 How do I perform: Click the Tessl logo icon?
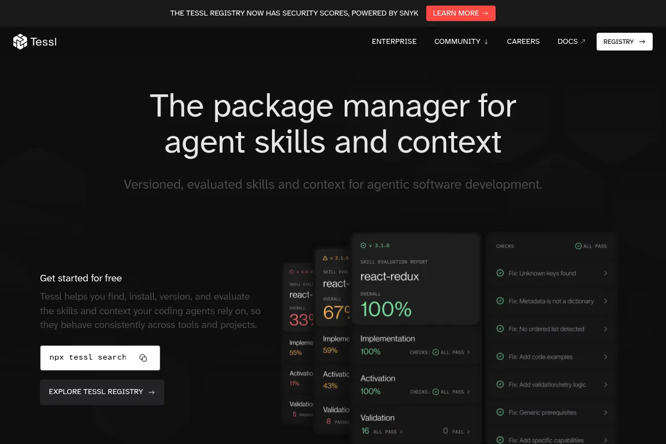point(20,42)
